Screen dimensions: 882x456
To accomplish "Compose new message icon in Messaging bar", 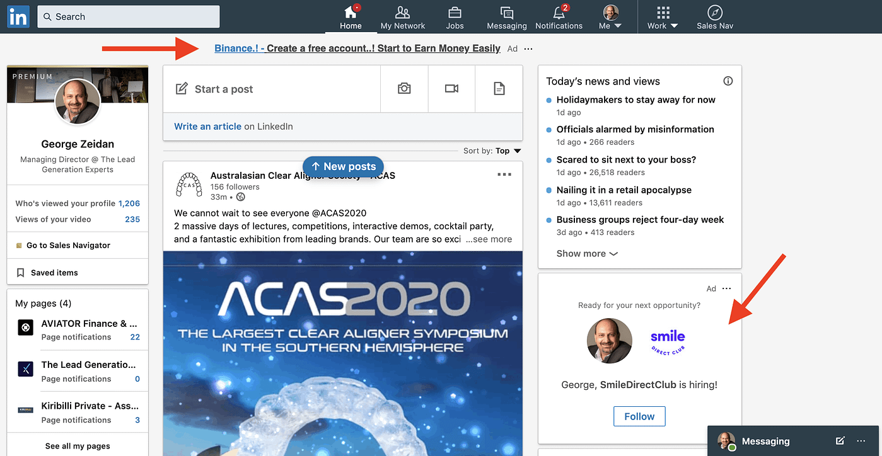I will tap(840, 441).
